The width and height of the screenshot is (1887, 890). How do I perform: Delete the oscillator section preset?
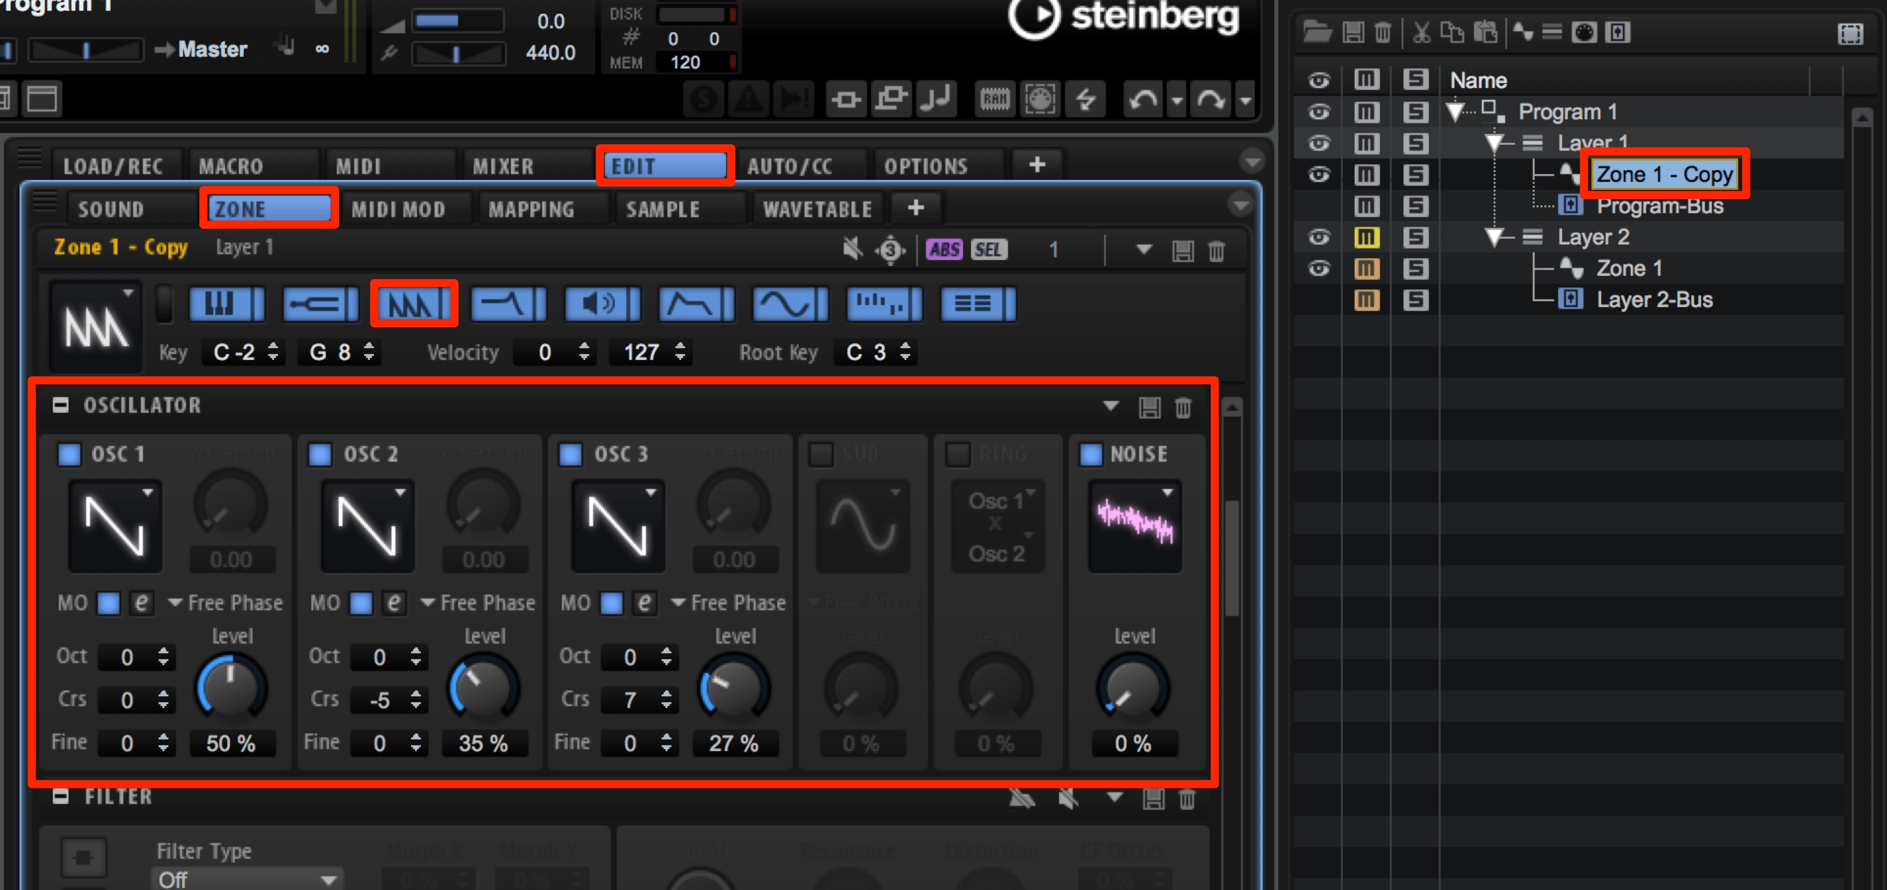1183,407
